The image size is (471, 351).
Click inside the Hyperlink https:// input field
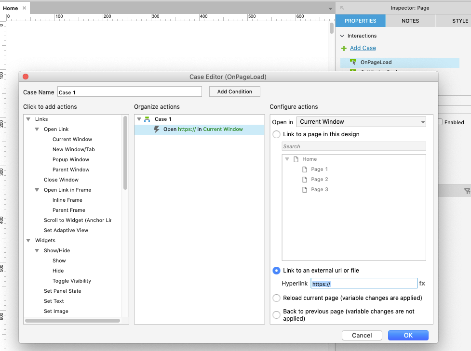coord(364,283)
